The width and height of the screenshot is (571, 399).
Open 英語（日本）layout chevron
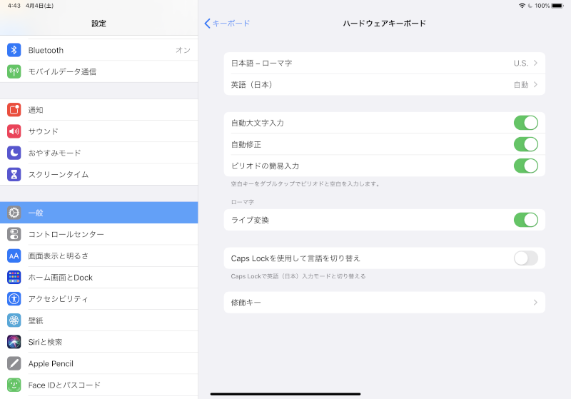tap(535, 84)
